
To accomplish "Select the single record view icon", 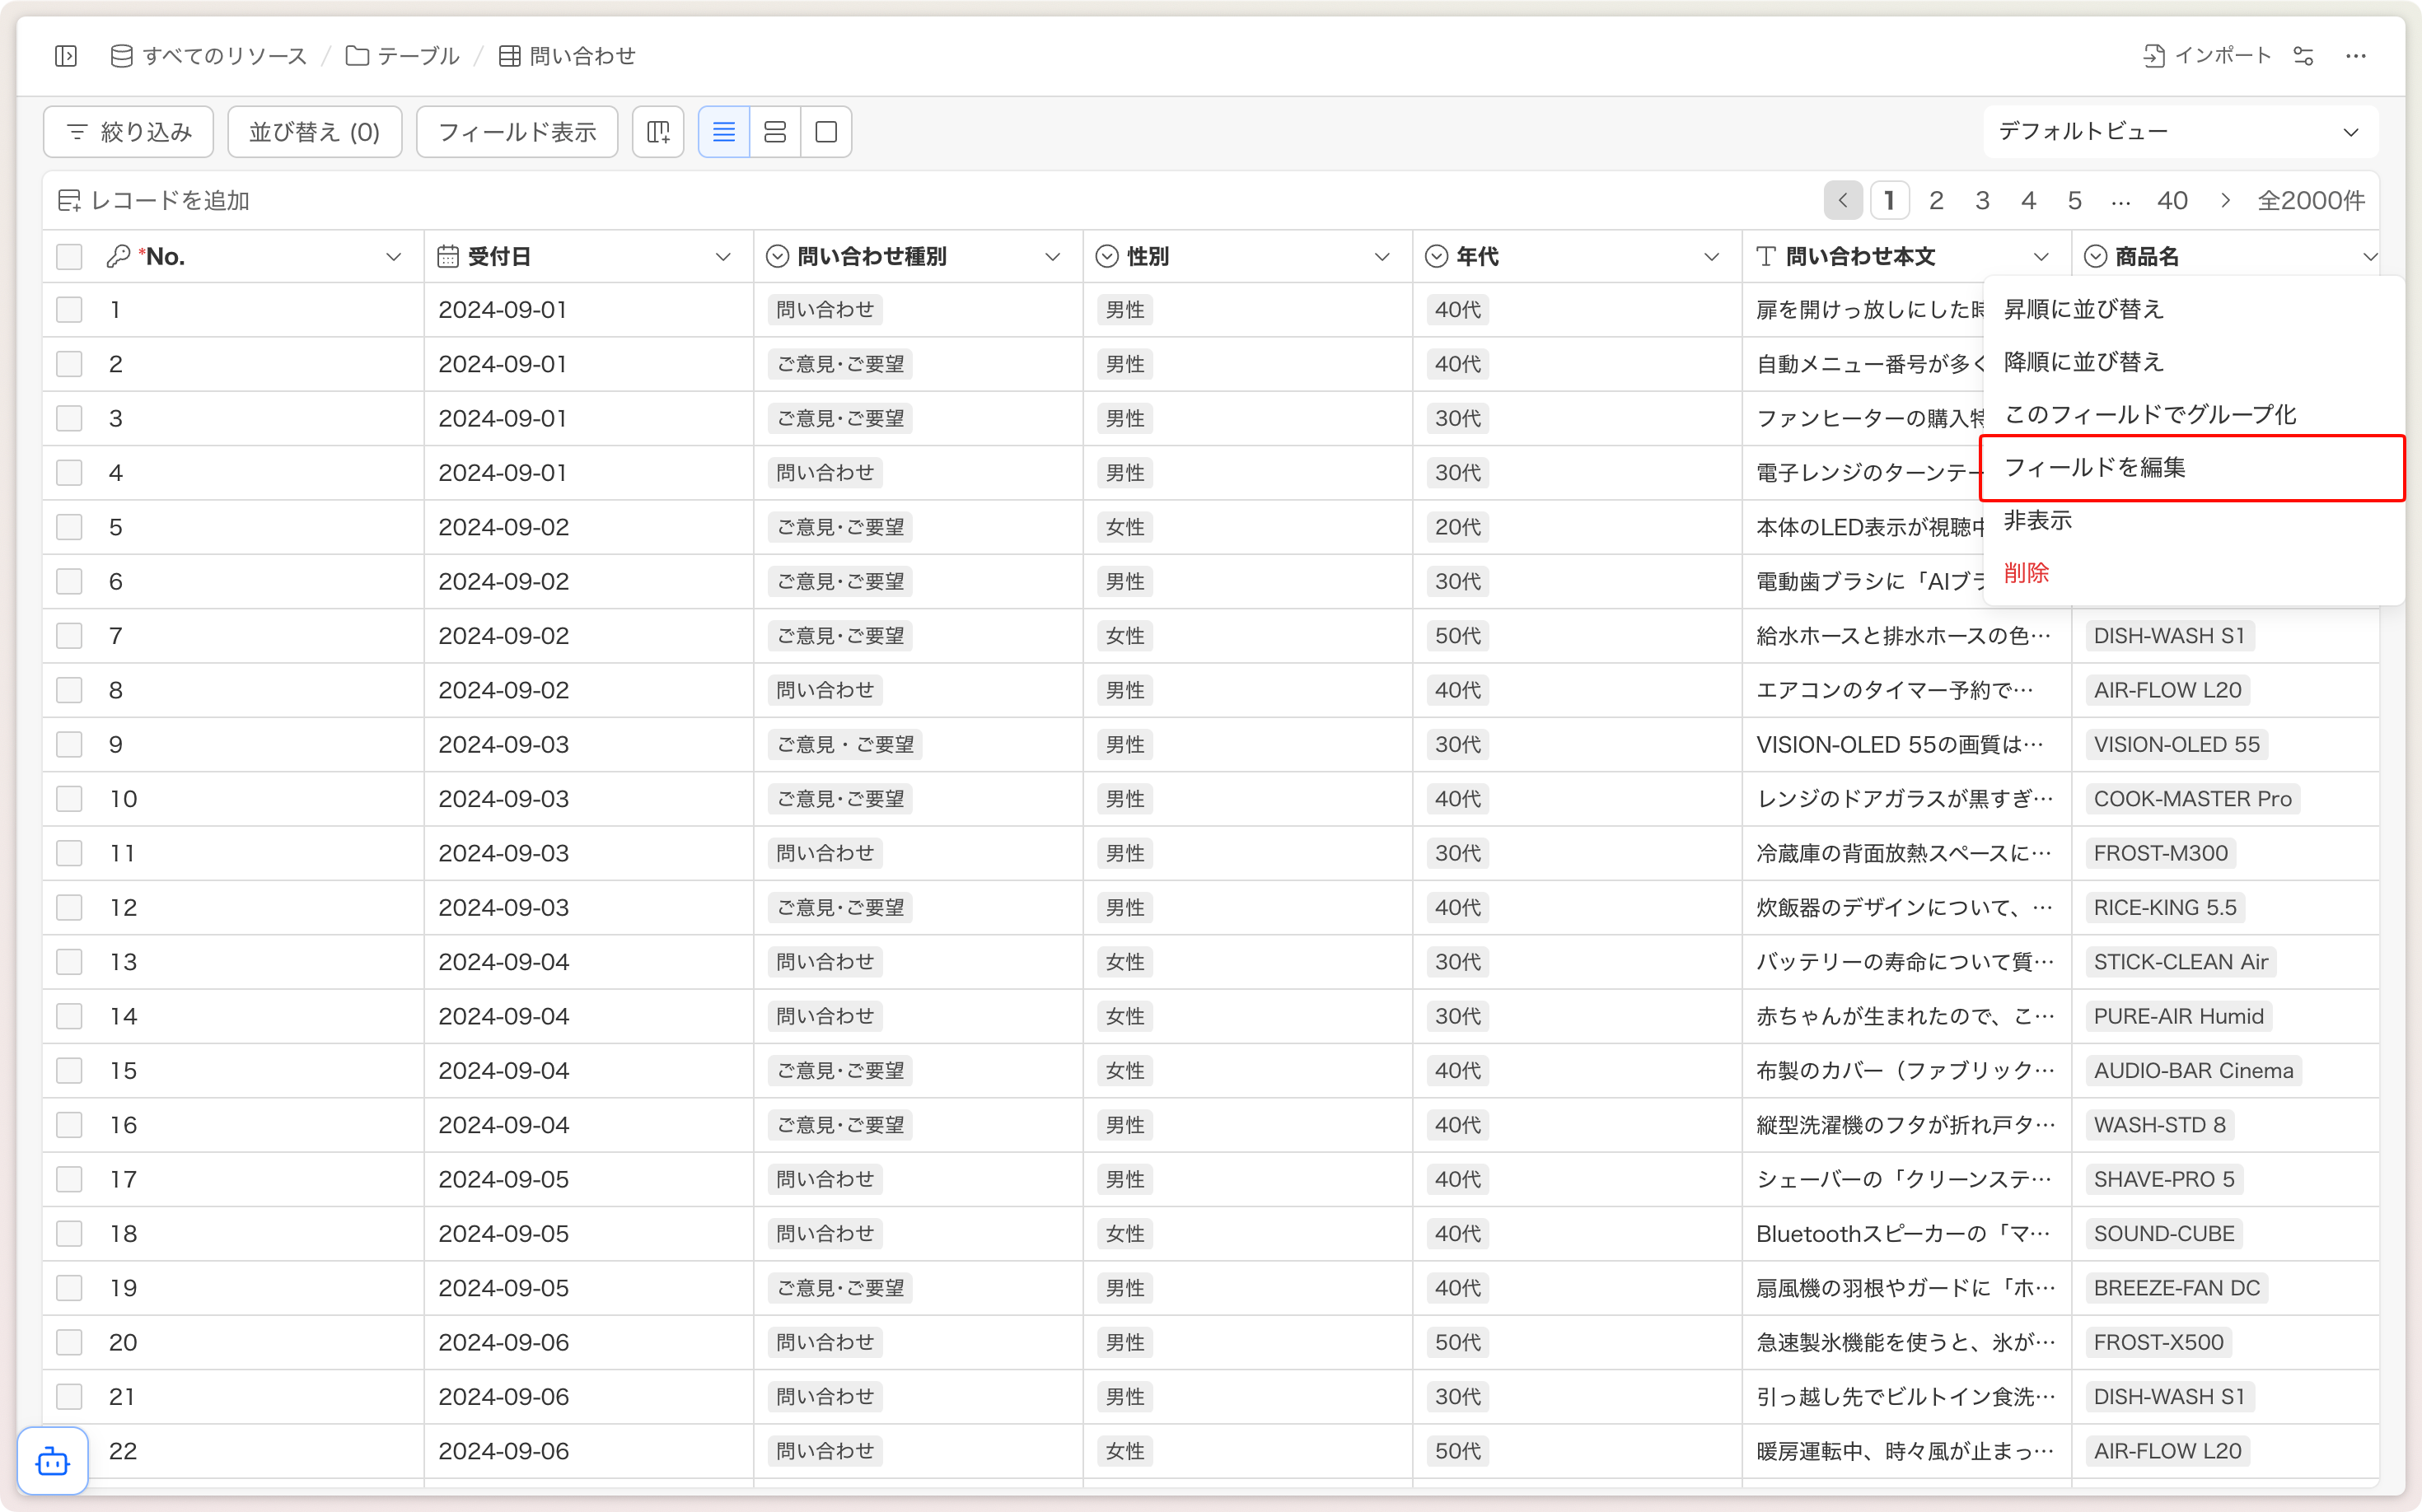I will [x=826, y=132].
